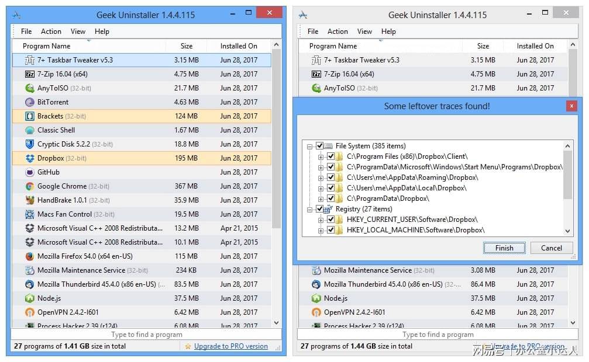Click the Thunderbird icon in right window

click(316, 284)
